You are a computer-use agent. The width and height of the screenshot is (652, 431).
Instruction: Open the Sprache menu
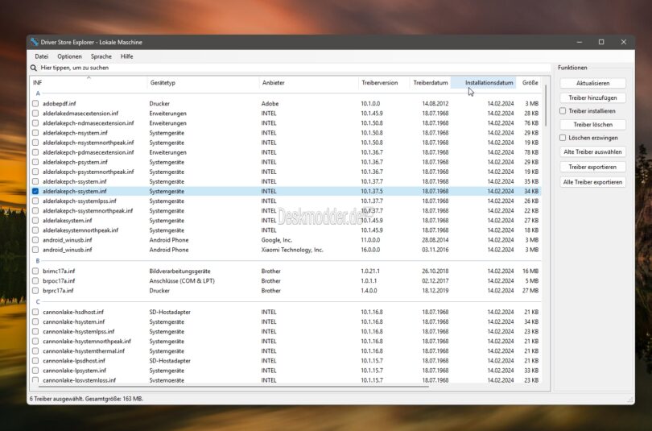(101, 56)
